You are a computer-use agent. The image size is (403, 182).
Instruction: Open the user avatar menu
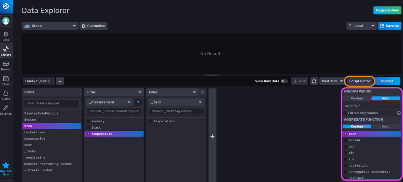(x=6, y=21)
